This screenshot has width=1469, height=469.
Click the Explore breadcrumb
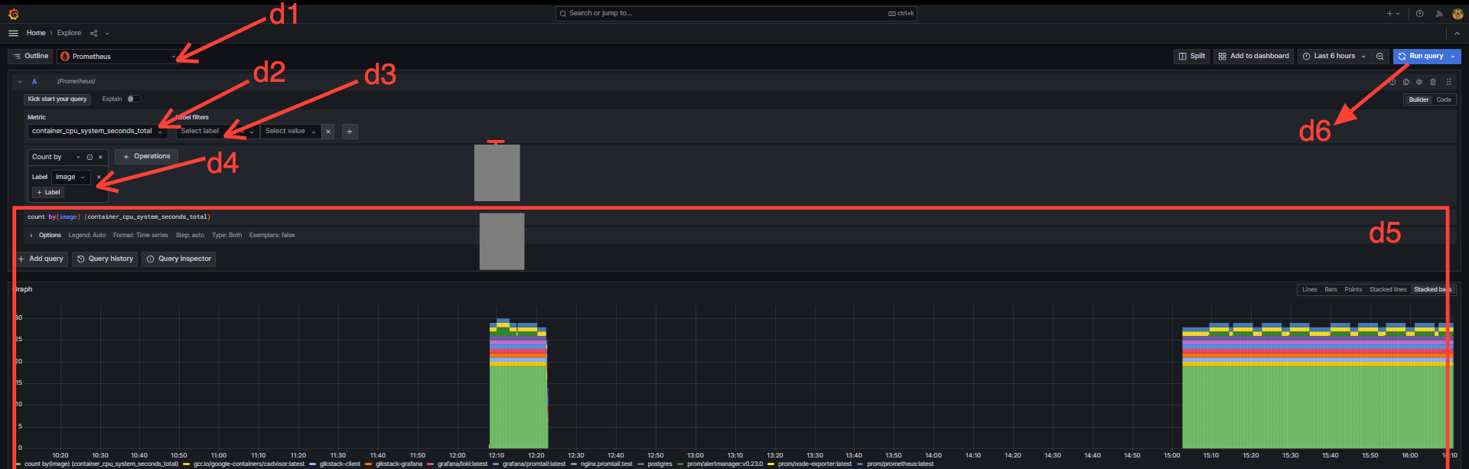(x=69, y=33)
